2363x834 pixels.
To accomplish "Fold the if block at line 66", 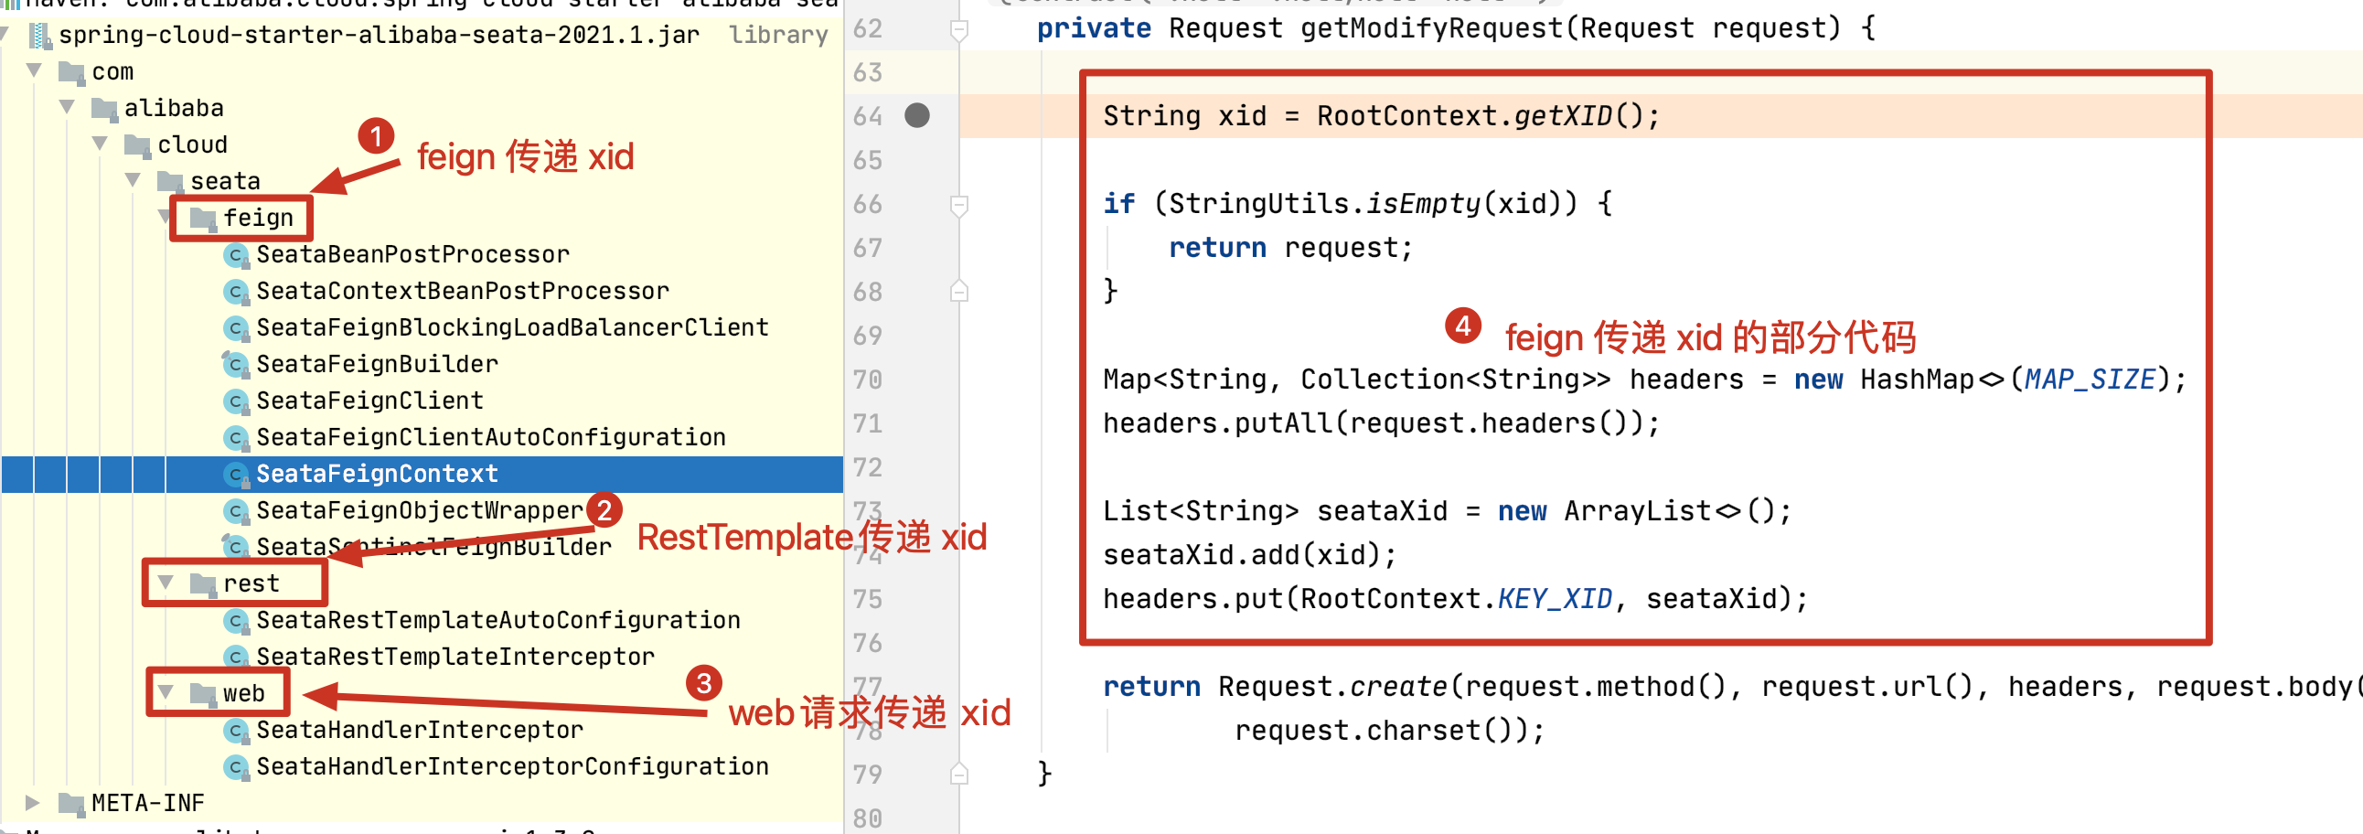I will [x=958, y=206].
